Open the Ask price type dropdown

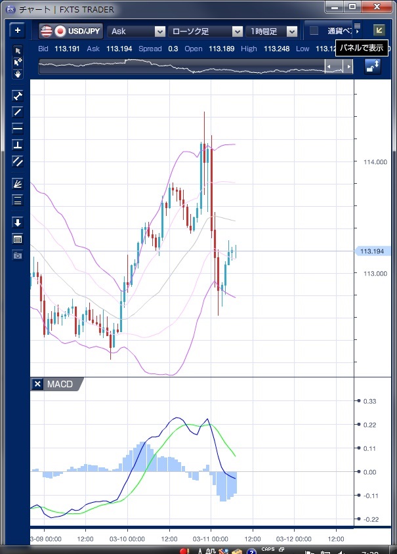[137, 31]
